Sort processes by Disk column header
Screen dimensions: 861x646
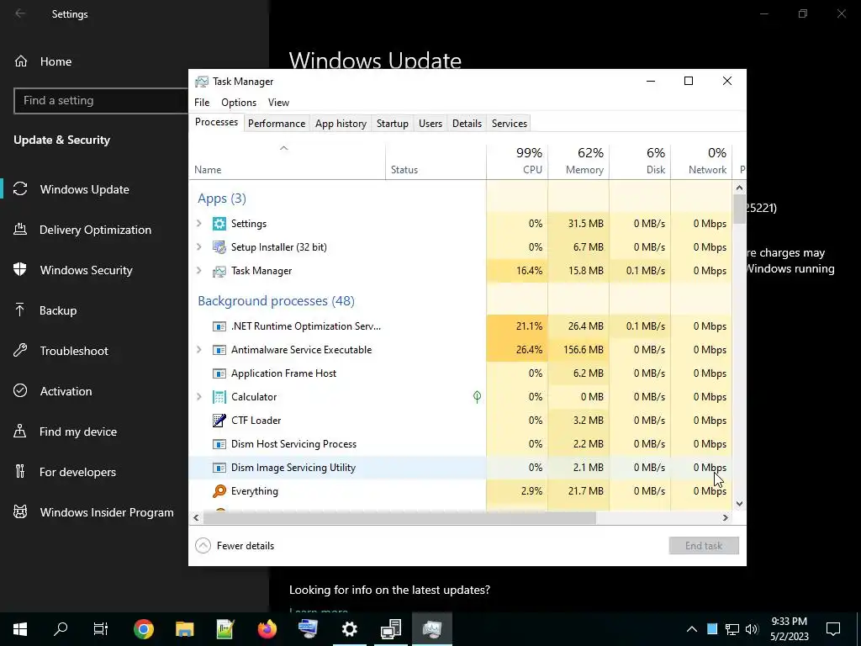640,161
